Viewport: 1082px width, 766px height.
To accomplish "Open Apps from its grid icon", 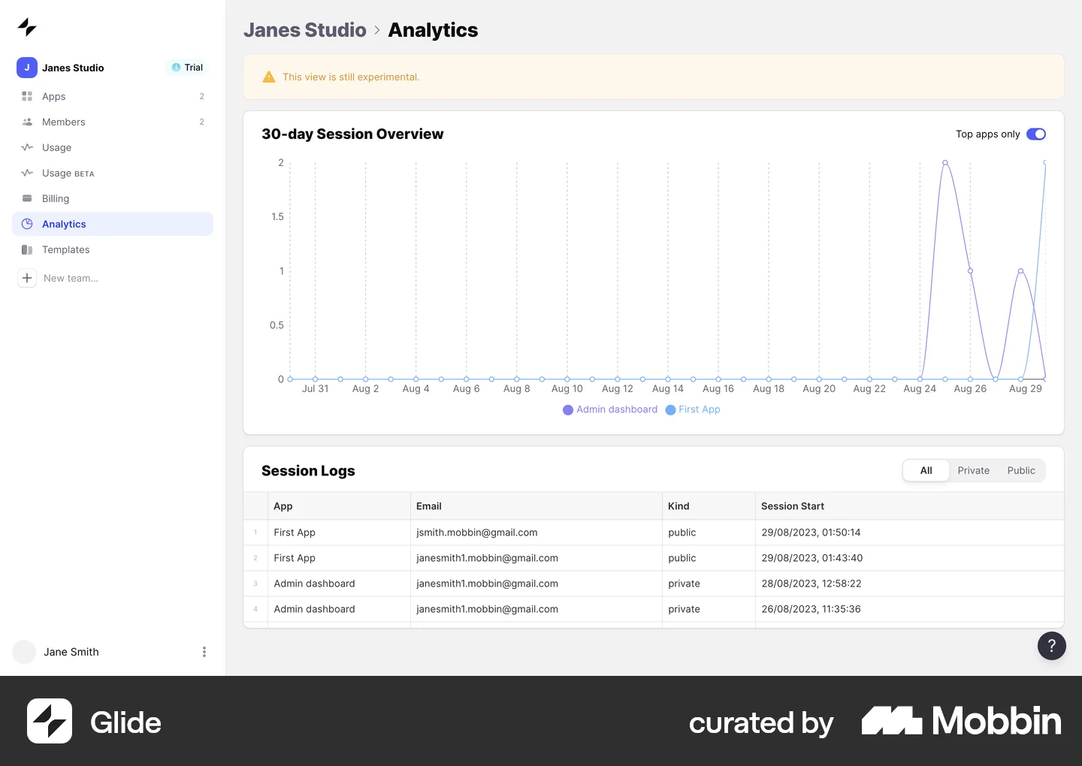I will coord(27,96).
